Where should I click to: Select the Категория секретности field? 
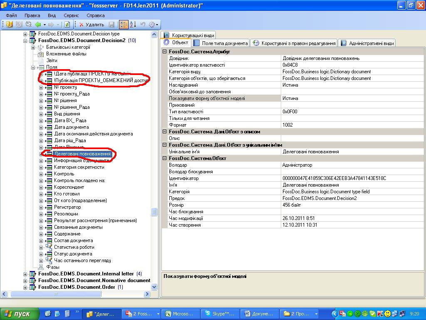tap(79, 167)
